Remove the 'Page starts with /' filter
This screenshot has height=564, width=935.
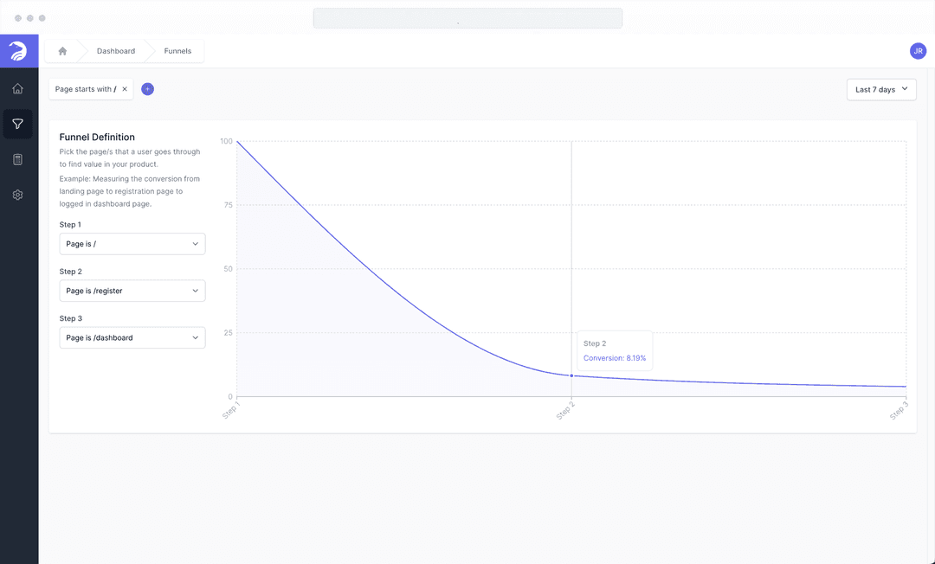(124, 88)
